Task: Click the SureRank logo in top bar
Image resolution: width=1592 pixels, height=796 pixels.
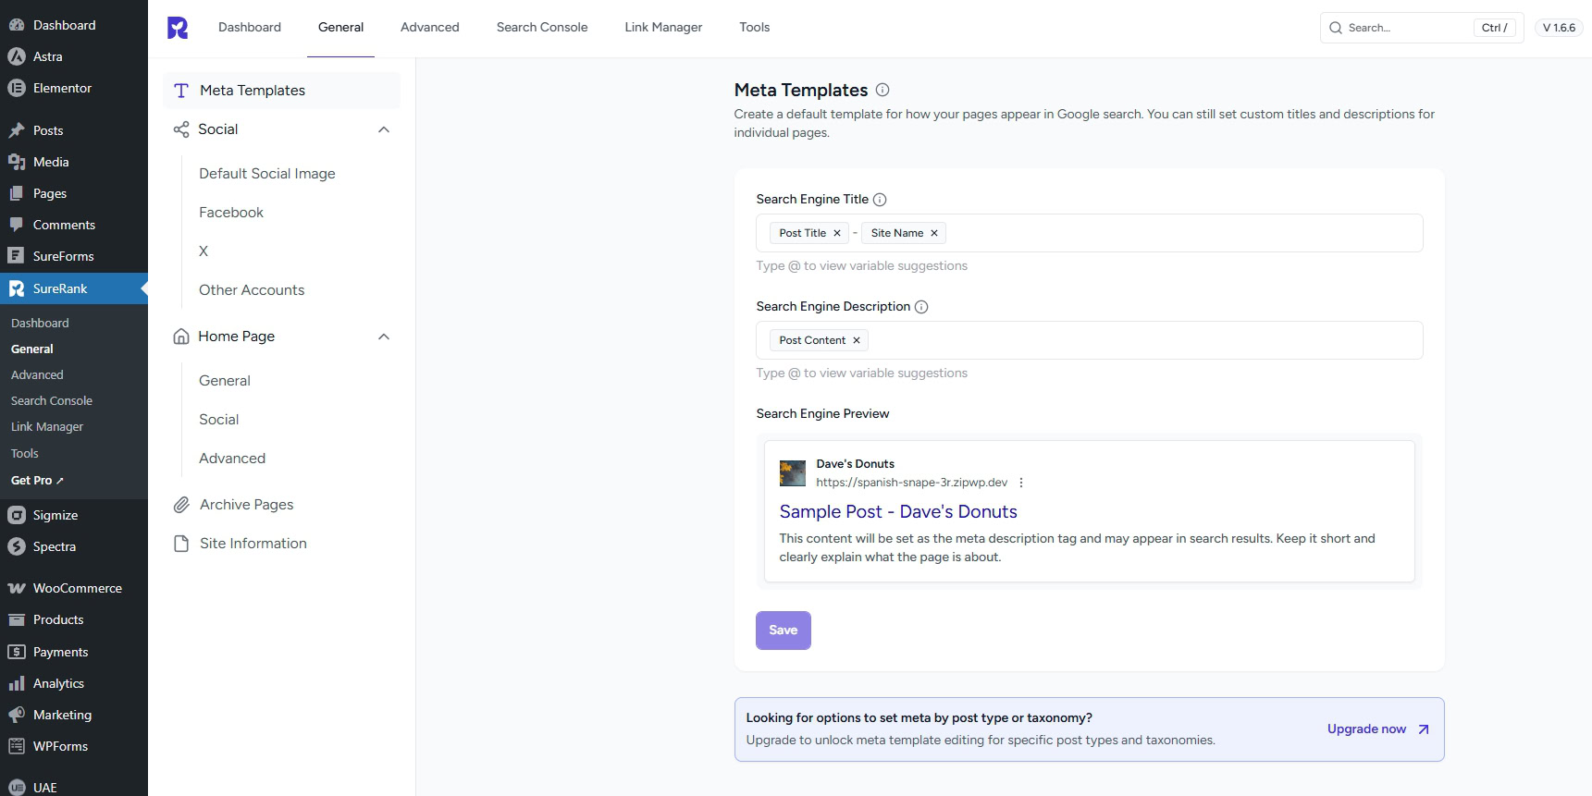Action: pos(178,28)
